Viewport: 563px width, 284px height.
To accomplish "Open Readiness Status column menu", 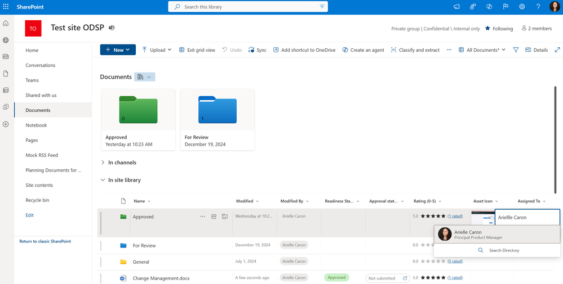I will [x=342, y=201].
